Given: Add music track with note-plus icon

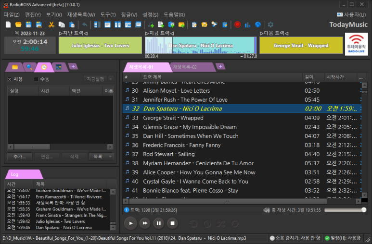Looking at the screenshot, I should tap(151, 24).
